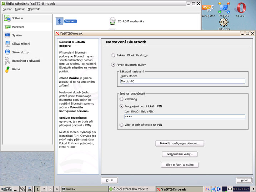The image size is (256, 192).
Task: Open the CD-ROM mechaniky disc icon
Action: tap(112, 21)
